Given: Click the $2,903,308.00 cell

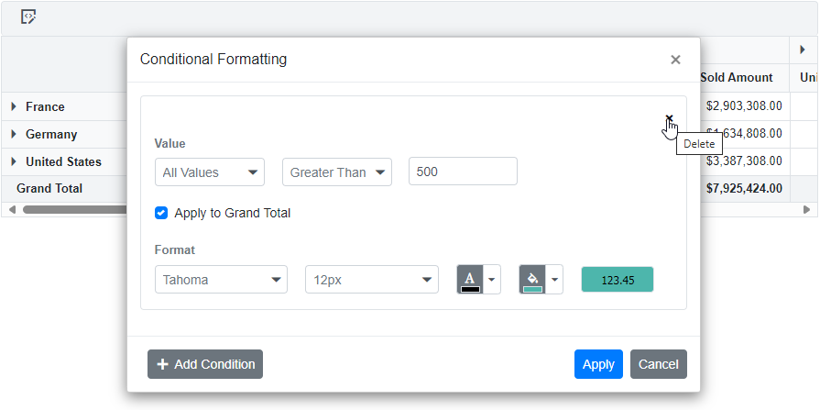Looking at the screenshot, I should point(744,105).
